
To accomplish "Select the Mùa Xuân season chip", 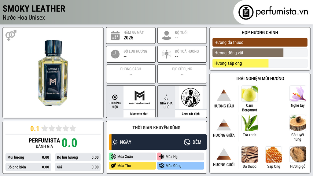I will pos(132,157).
